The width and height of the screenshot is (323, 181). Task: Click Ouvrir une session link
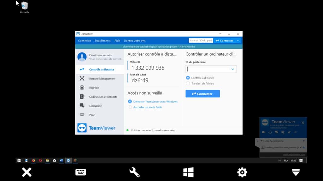click(100, 55)
